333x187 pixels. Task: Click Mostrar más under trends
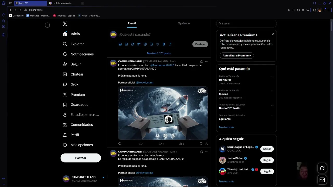[227, 127]
